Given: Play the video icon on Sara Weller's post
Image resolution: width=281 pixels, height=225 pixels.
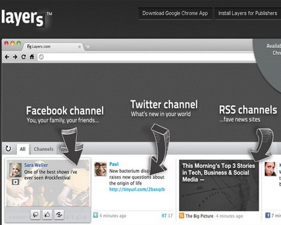Looking at the screenshot, I should (16, 182).
